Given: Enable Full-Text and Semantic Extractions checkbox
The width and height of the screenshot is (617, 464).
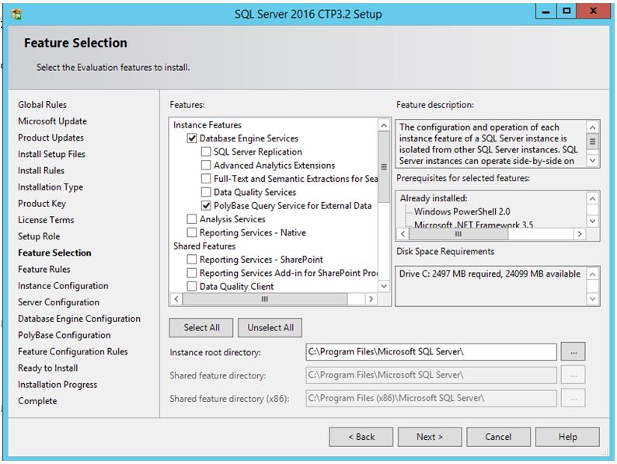Looking at the screenshot, I should coord(206,179).
